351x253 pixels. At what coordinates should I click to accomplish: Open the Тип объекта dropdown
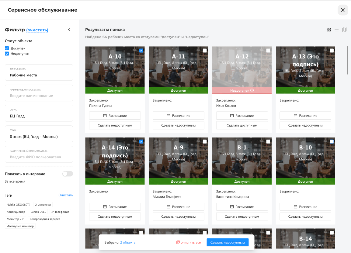coord(39,72)
